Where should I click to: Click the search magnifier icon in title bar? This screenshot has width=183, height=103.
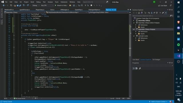point(107,2)
